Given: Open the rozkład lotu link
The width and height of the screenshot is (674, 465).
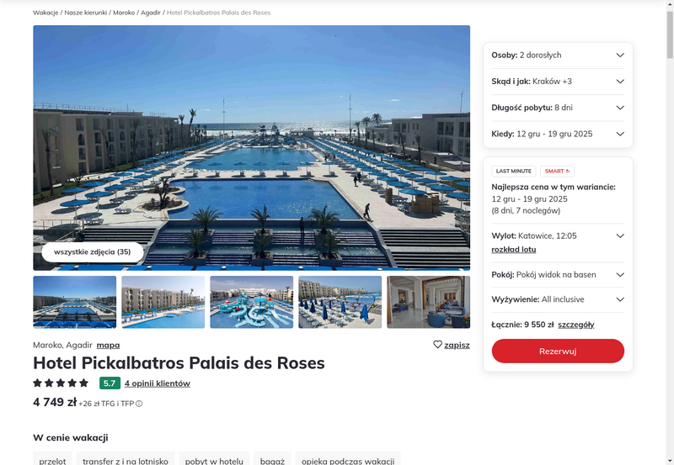Looking at the screenshot, I should point(514,250).
